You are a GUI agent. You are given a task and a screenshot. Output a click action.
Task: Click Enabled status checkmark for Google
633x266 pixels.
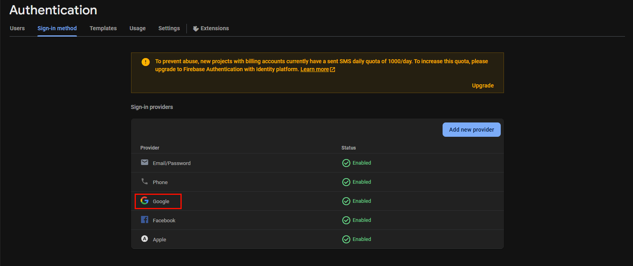(346, 201)
